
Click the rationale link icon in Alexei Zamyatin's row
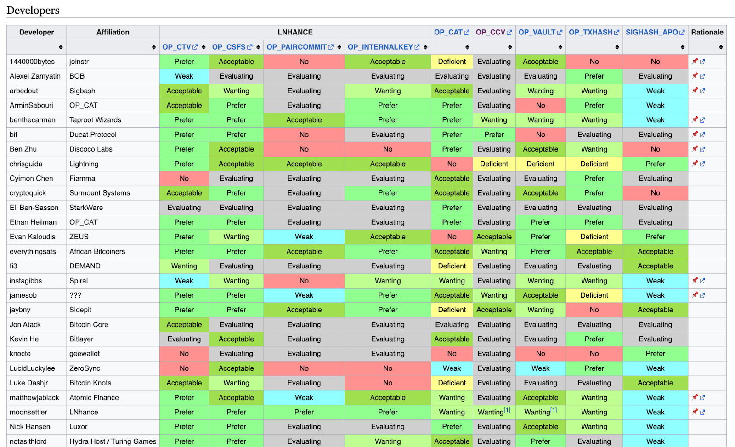click(x=702, y=76)
